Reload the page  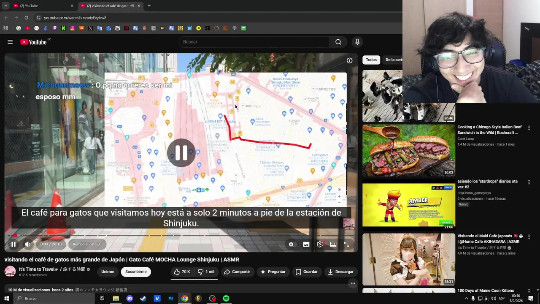pyautogui.click(x=26, y=18)
